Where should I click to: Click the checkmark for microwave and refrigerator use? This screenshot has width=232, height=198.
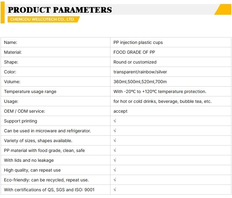click(115, 131)
